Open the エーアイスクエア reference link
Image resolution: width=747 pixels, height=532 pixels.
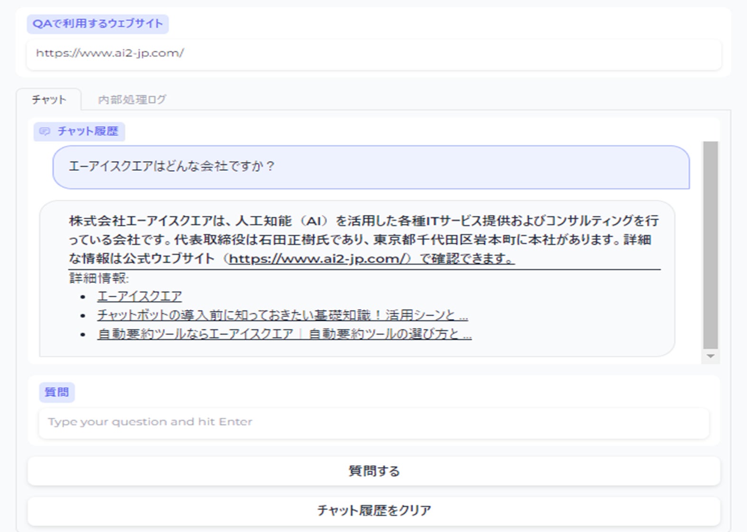click(x=140, y=297)
